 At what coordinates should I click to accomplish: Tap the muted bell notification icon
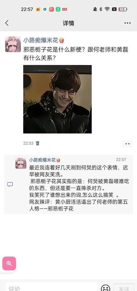(x=95, y=9)
